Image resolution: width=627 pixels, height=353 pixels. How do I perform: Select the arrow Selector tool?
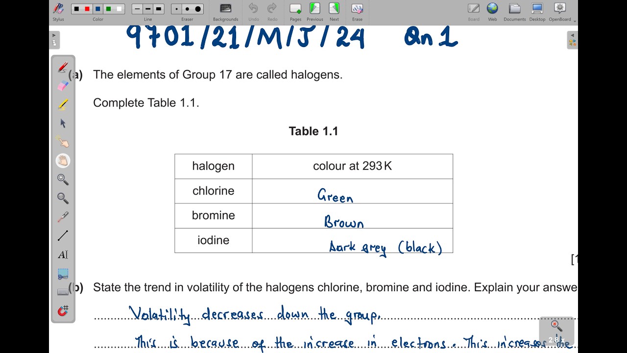coord(63,123)
